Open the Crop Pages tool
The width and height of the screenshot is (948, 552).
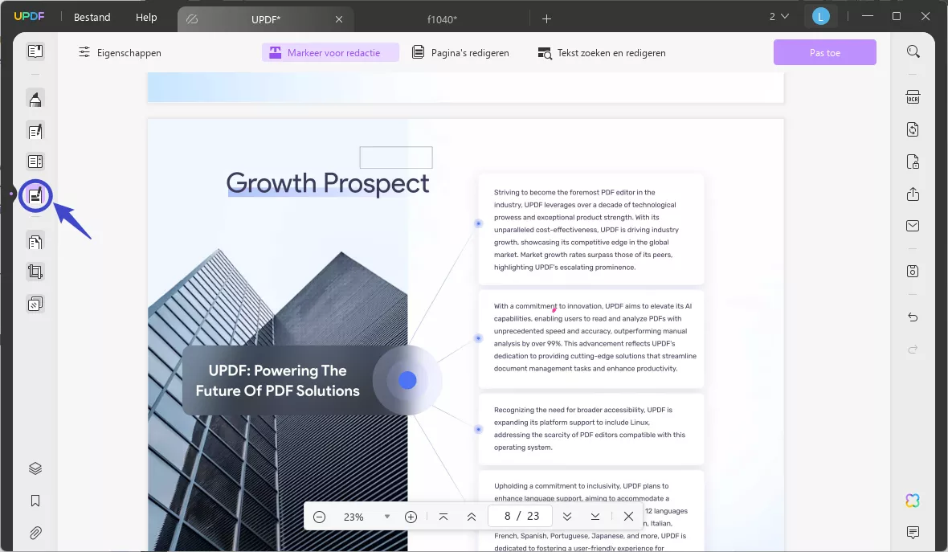pos(35,272)
